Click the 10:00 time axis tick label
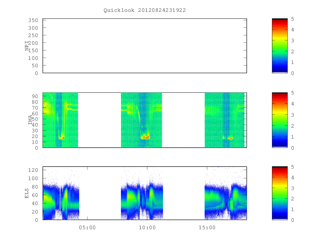This screenshot has height=247, width=329. [147, 228]
